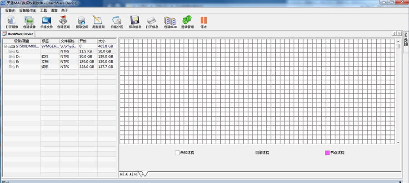
Task: Click the 设备/硬盘 column header
Action: click(x=22, y=41)
